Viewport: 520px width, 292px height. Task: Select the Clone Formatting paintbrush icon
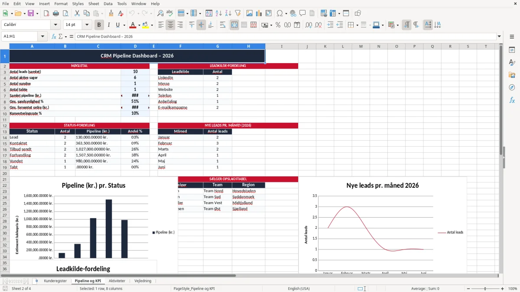[111, 13]
